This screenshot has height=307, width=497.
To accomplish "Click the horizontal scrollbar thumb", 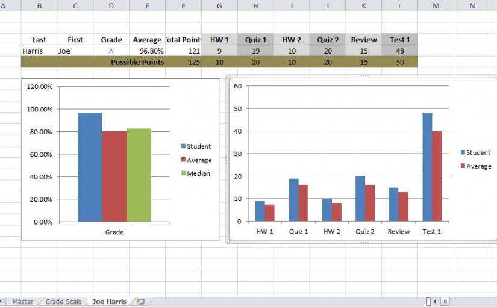I will 445,302.
